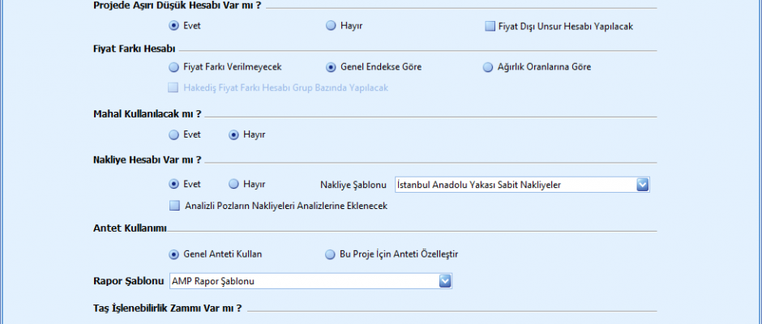Choose Bu Proje İçin Anteti Özelleştir

(x=331, y=254)
